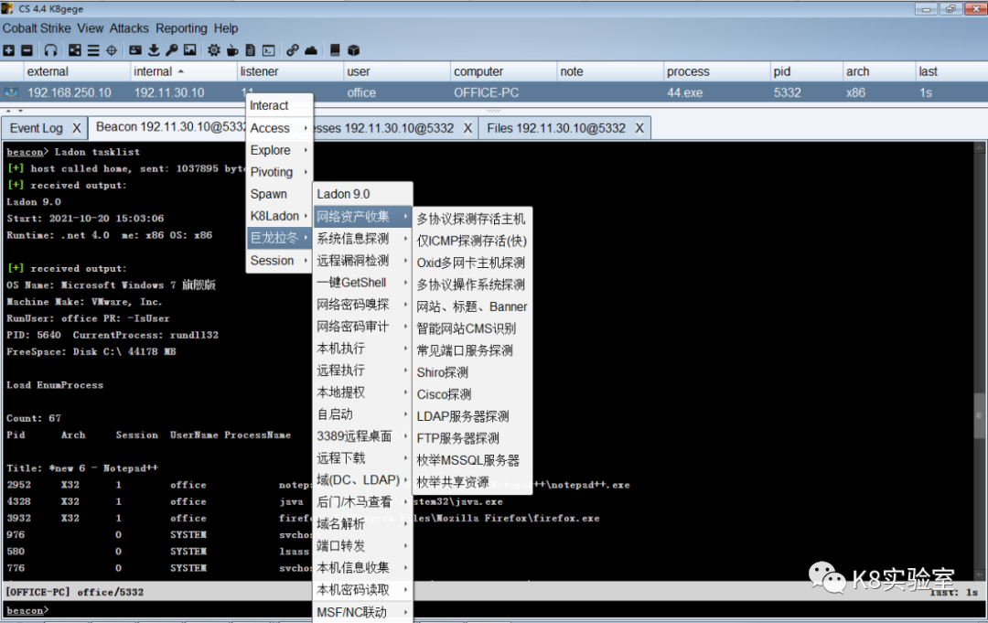Screen dimensions: 988x623
Task: Expand the Pivoting submenu
Action: tap(279, 172)
